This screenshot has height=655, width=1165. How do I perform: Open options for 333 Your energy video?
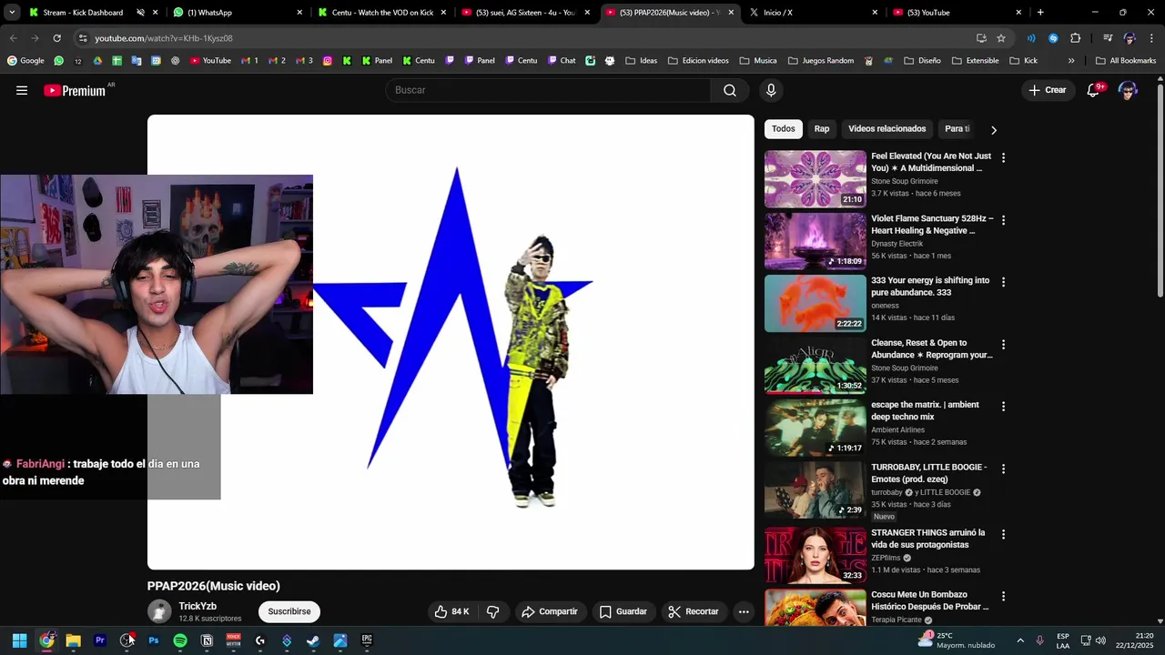(1003, 282)
